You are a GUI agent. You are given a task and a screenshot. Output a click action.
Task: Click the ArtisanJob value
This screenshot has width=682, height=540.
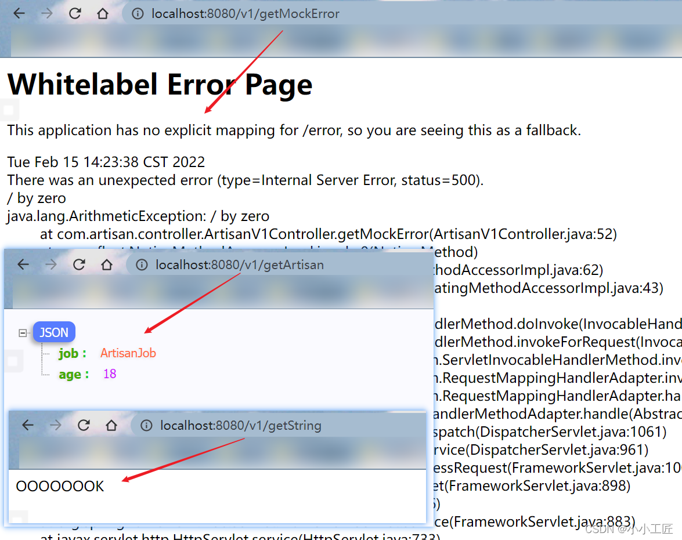tap(128, 353)
